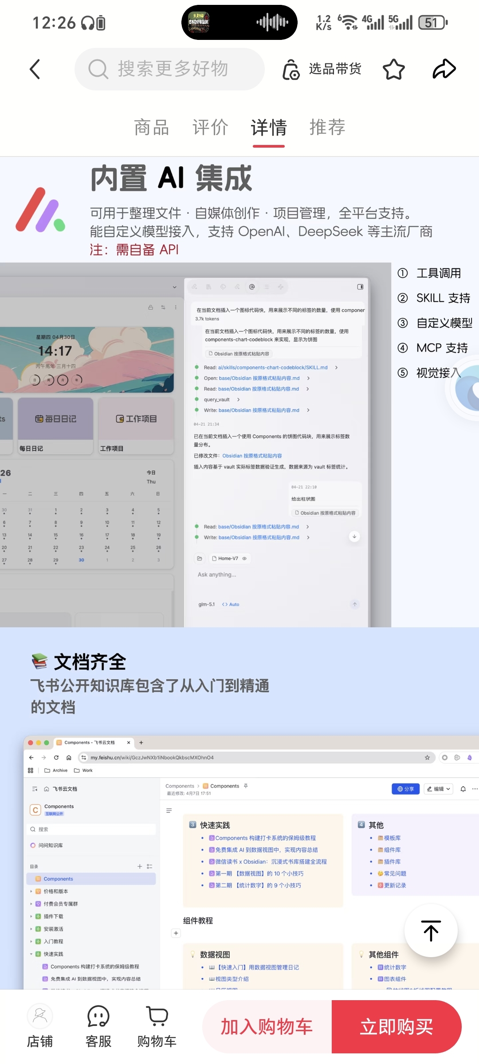Tap the 选品带货 bag icon

[x=291, y=69]
